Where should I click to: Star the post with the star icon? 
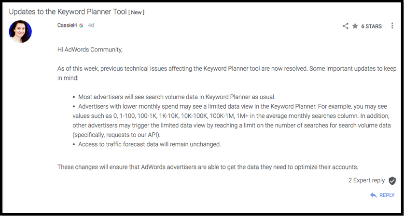point(355,26)
